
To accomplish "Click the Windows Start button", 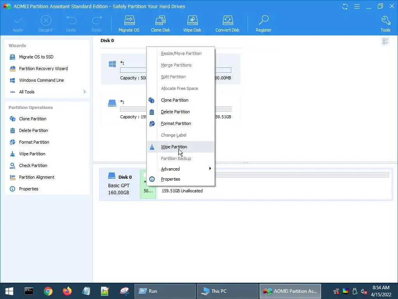I will 9,291.
